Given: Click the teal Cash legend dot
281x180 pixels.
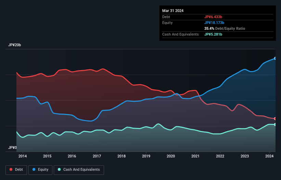Looking at the screenshot, I should tap(59, 169).
